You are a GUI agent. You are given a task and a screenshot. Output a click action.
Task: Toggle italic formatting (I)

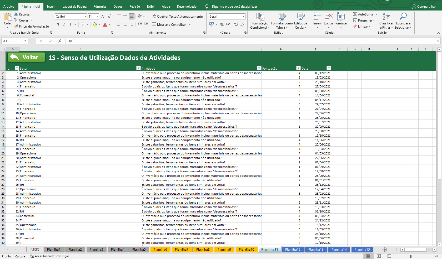click(x=64, y=24)
